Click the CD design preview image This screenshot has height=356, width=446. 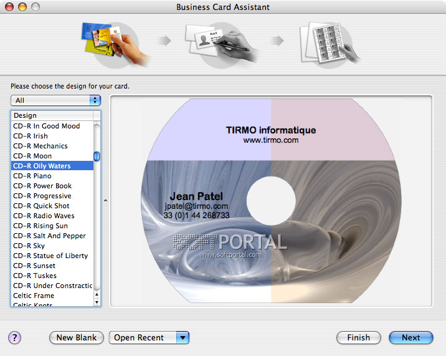(x=271, y=201)
